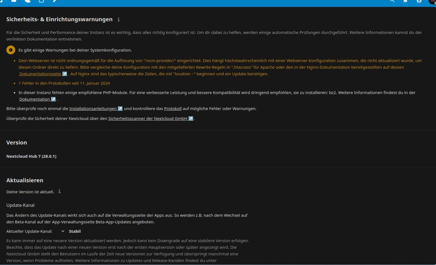
Task: Click 'Es gibt einige Warnungen bei deiner Systemkonfiguration.'
Action: 75,50
